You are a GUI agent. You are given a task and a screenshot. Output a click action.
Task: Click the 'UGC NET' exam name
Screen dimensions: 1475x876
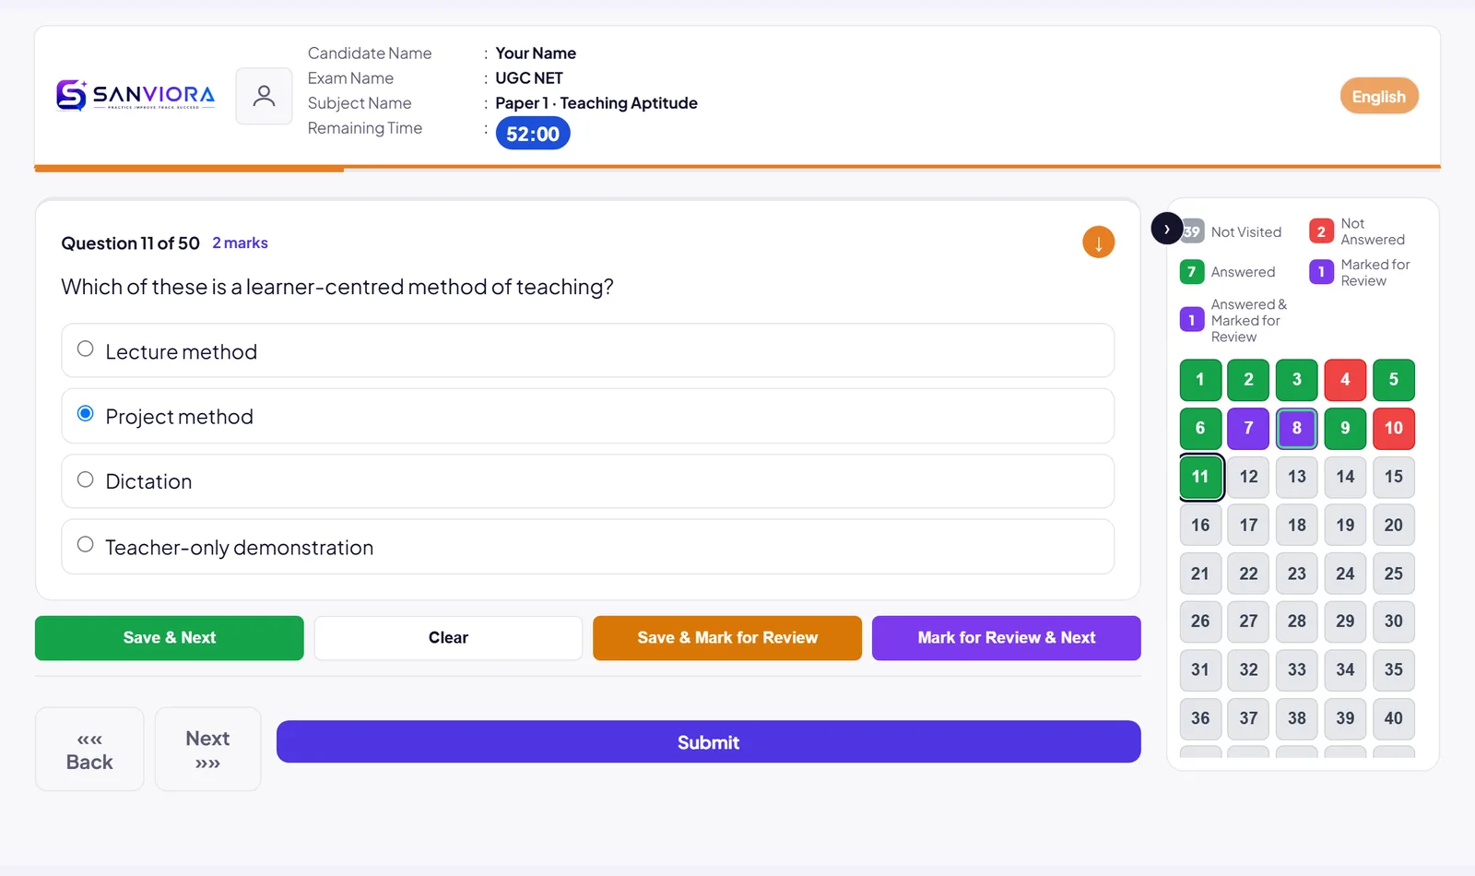529,78
